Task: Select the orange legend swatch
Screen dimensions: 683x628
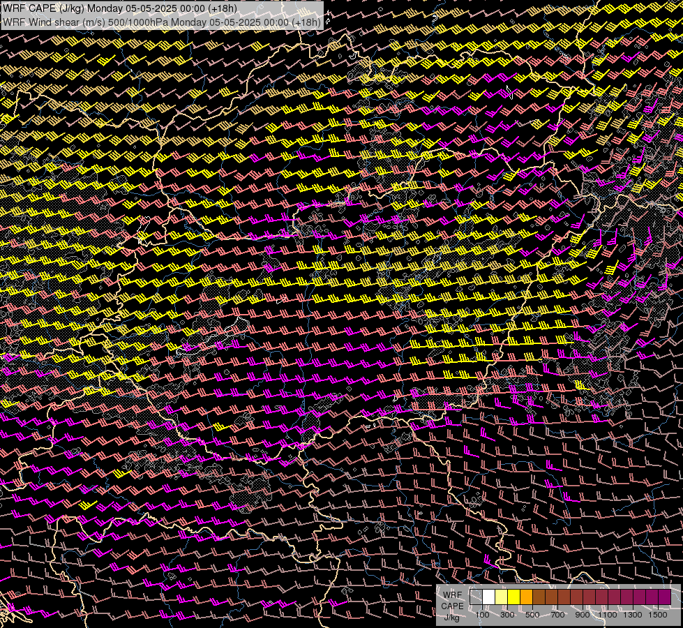Action: coord(526,597)
